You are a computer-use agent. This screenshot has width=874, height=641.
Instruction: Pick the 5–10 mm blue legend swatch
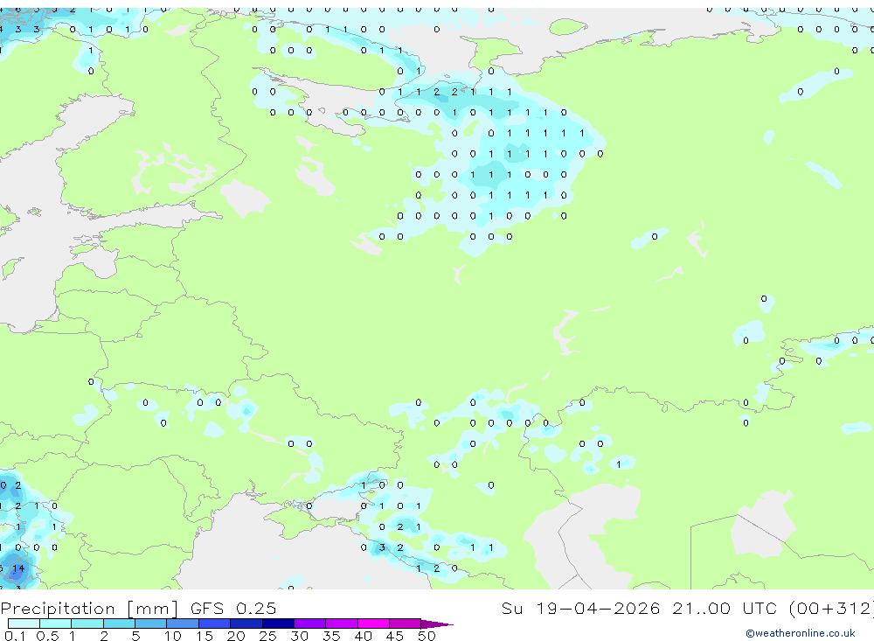coord(150,624)
